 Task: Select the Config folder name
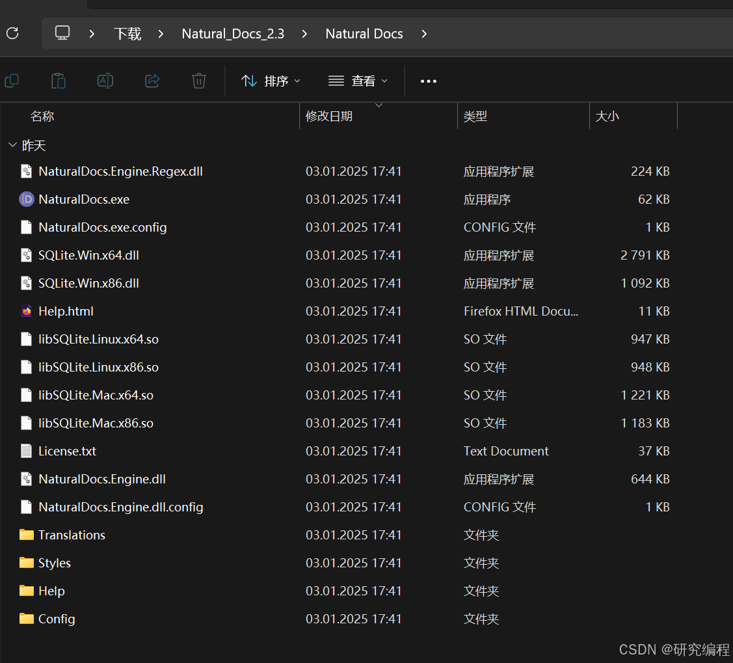57,619
